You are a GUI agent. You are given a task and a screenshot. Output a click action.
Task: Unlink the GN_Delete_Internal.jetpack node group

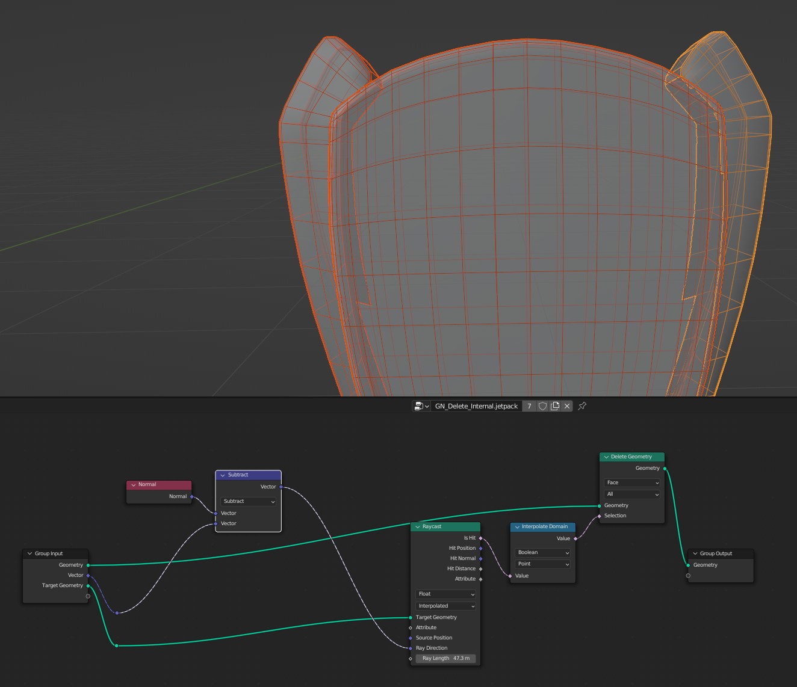pyautogui.click(x=566, y=406)
